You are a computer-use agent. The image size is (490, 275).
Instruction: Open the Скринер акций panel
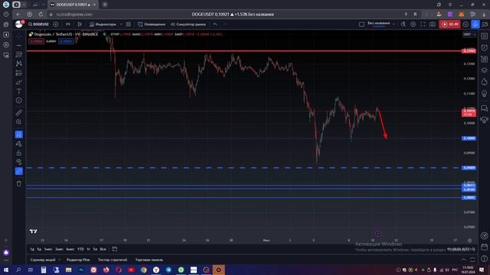click(x=43, y=260)
